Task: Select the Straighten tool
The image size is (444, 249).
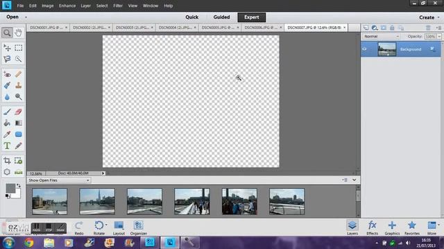Action: (x=19, y=172)
